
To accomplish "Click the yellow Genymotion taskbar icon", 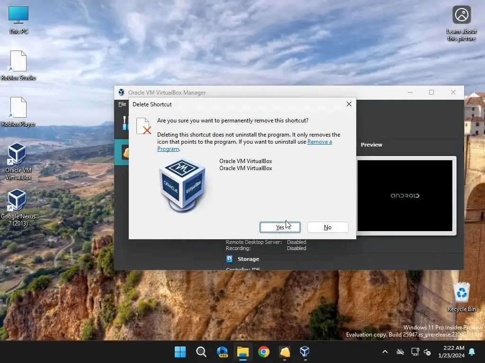I will click(285, 352).
